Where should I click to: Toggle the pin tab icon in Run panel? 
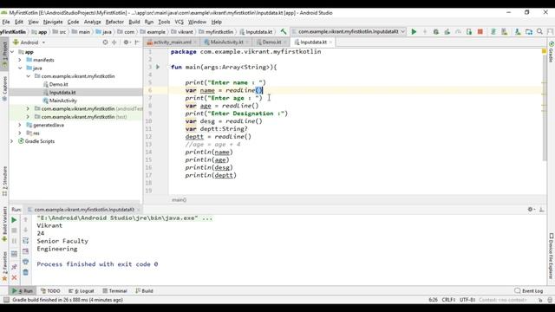click(x=14, y=267)
